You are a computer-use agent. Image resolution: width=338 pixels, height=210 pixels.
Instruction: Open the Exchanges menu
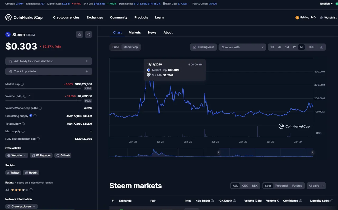point(95,17)
